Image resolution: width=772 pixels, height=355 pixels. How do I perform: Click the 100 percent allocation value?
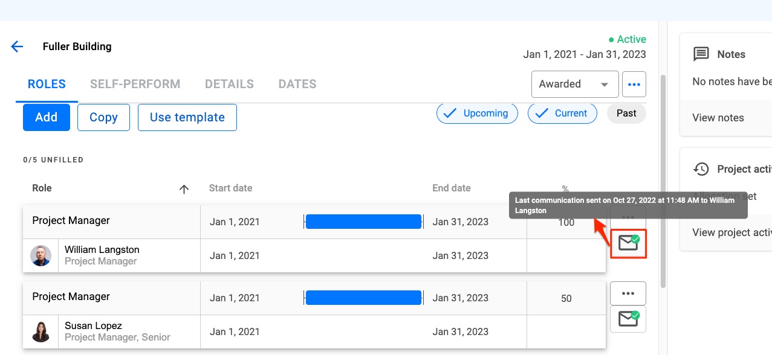coord(566,223)
